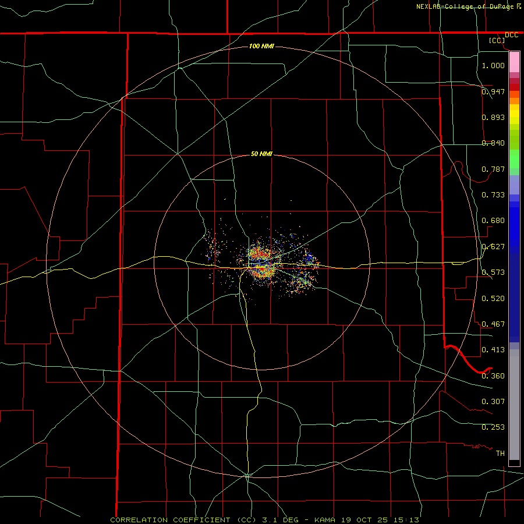Click the 50 NMI range ring label

click(x=261, y=154)
